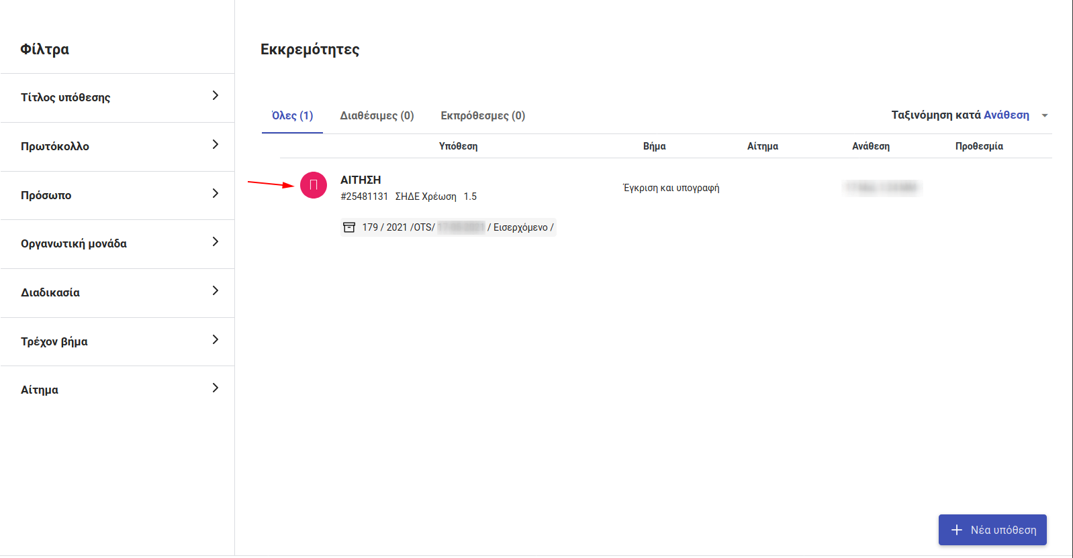The width and height of the screenshot is (1073, 558).
Task: Expand the Οργανωτική μονάδα filter chevron
Action: [215, 241]
